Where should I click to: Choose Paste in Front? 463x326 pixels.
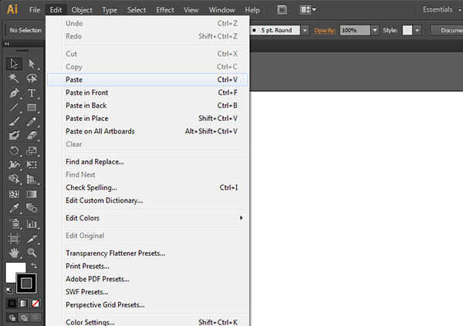(x=147, y=92)
